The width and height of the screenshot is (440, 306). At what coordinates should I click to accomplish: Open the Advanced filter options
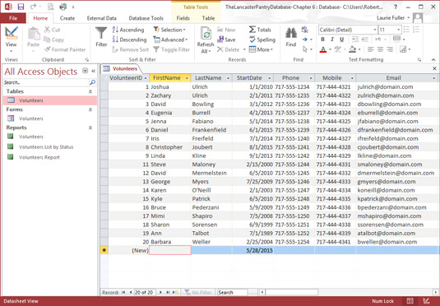click(170, 39)
